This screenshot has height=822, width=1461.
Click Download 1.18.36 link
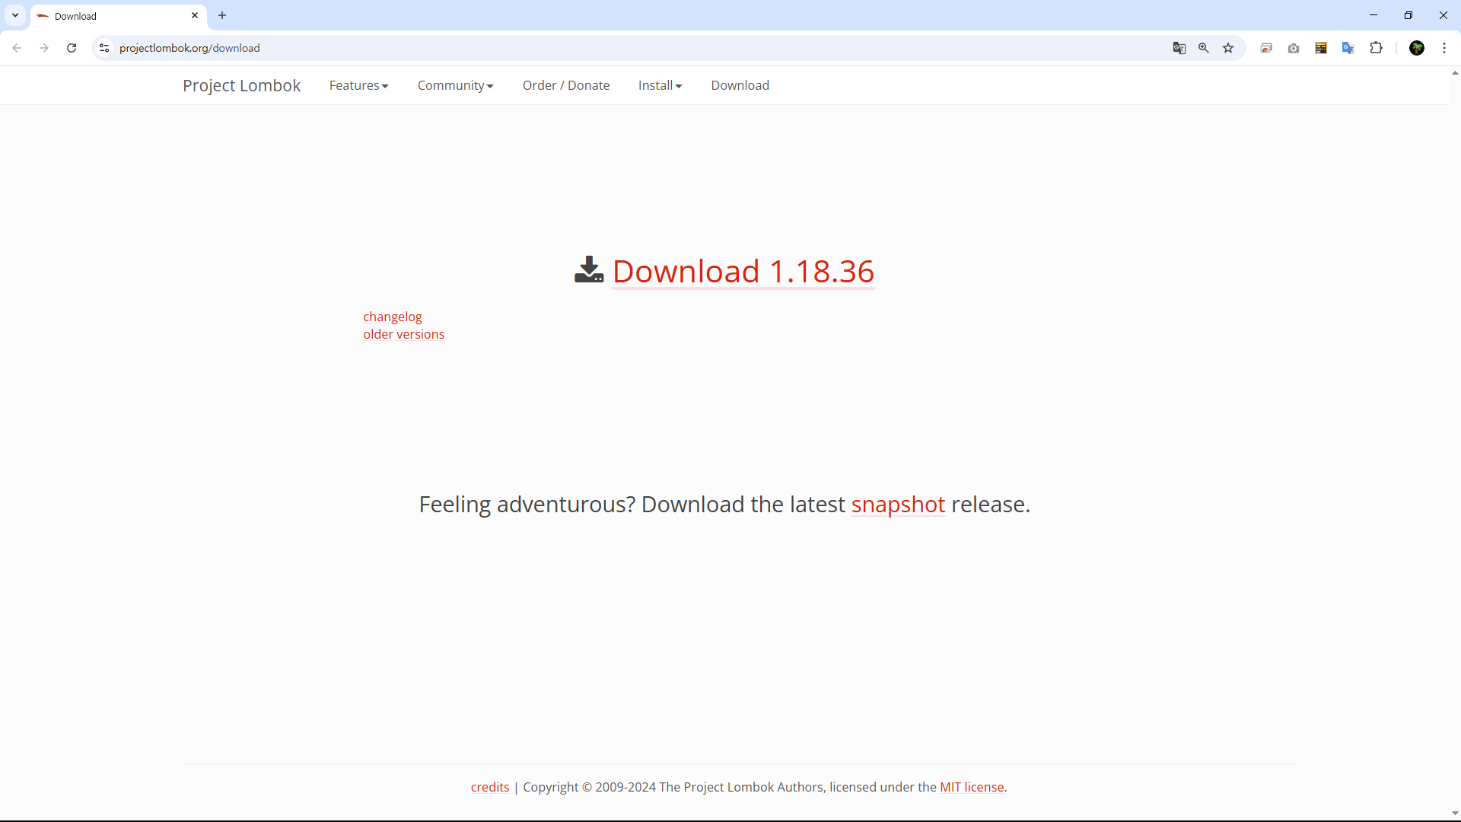743,271
